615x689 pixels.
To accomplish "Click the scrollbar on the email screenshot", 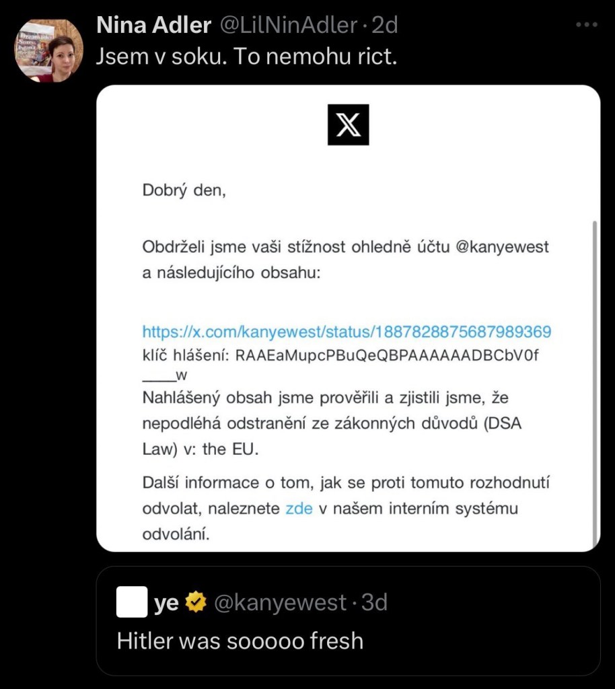I will coord(593,377).
